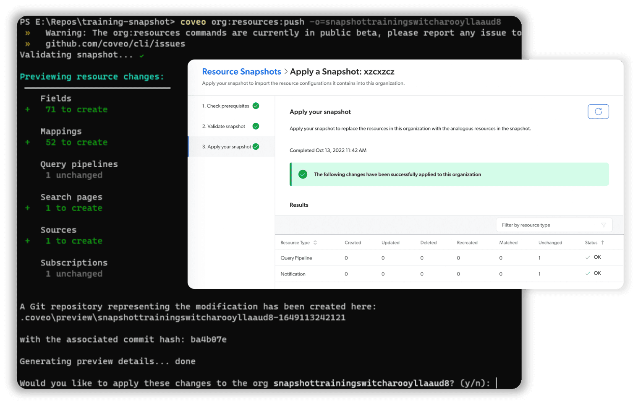Click the plus sign beside Mappings to create
The height and width of the screenshot is (405, 638).
tap(27, 143)
